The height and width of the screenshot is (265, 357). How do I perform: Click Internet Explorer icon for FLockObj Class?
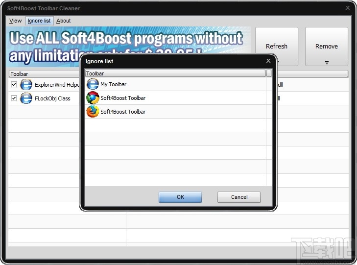pyautogui.click(x=26, y=98)
